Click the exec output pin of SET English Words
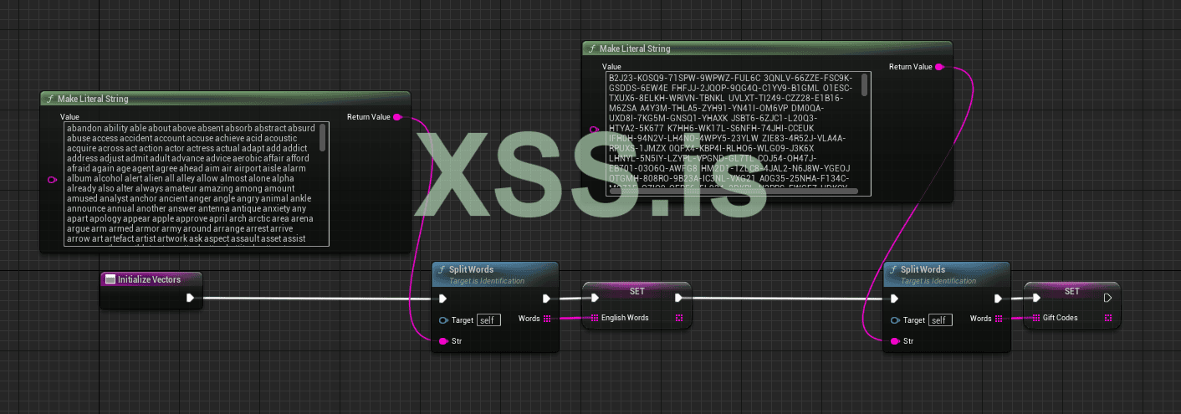The image size is (1181, 414). pyautogui.click(x=679, y=297)
